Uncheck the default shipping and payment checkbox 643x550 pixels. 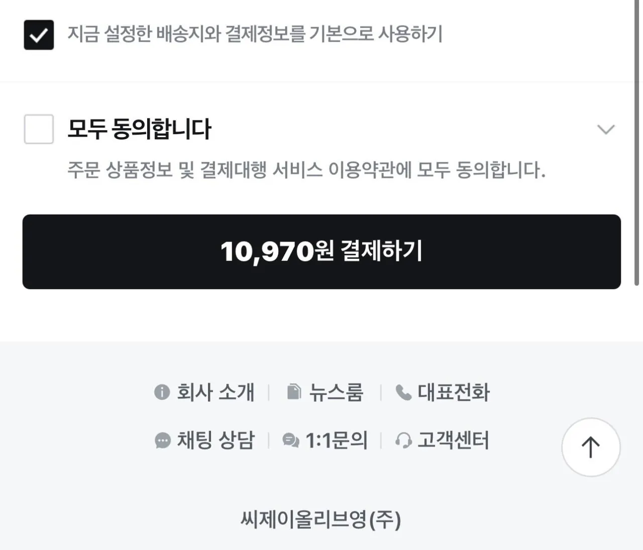point(39,35)
